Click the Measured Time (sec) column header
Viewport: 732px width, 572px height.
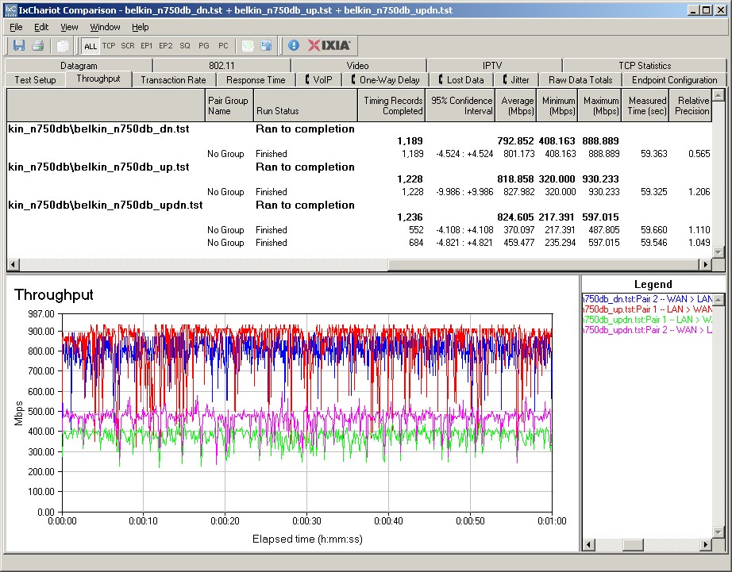click(645, 106)
